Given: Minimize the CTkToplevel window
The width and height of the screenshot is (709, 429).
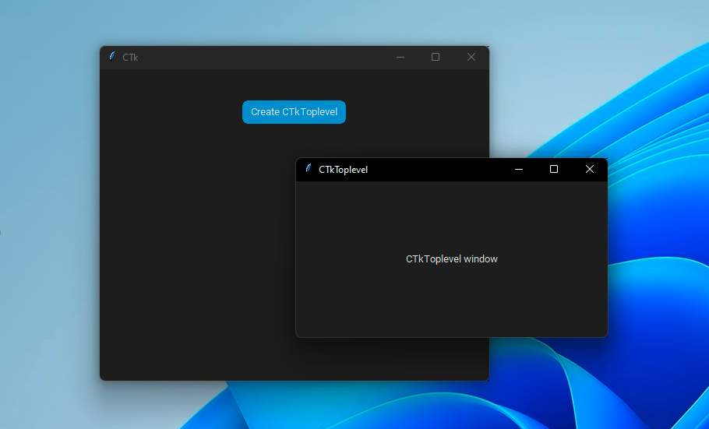Looking at the screenshot, I should pos(519,170).
